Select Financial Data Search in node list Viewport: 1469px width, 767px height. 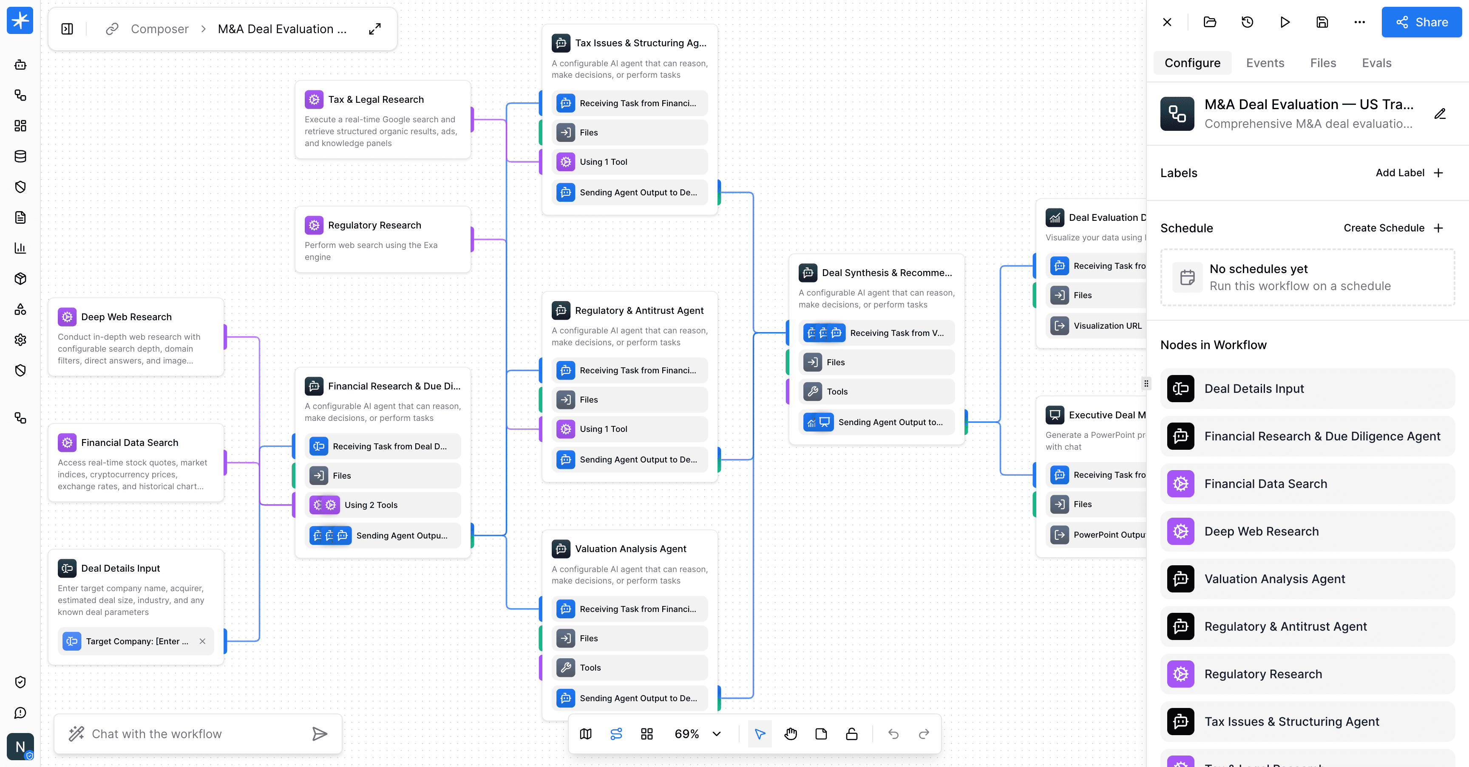[x=1307, y=484]
